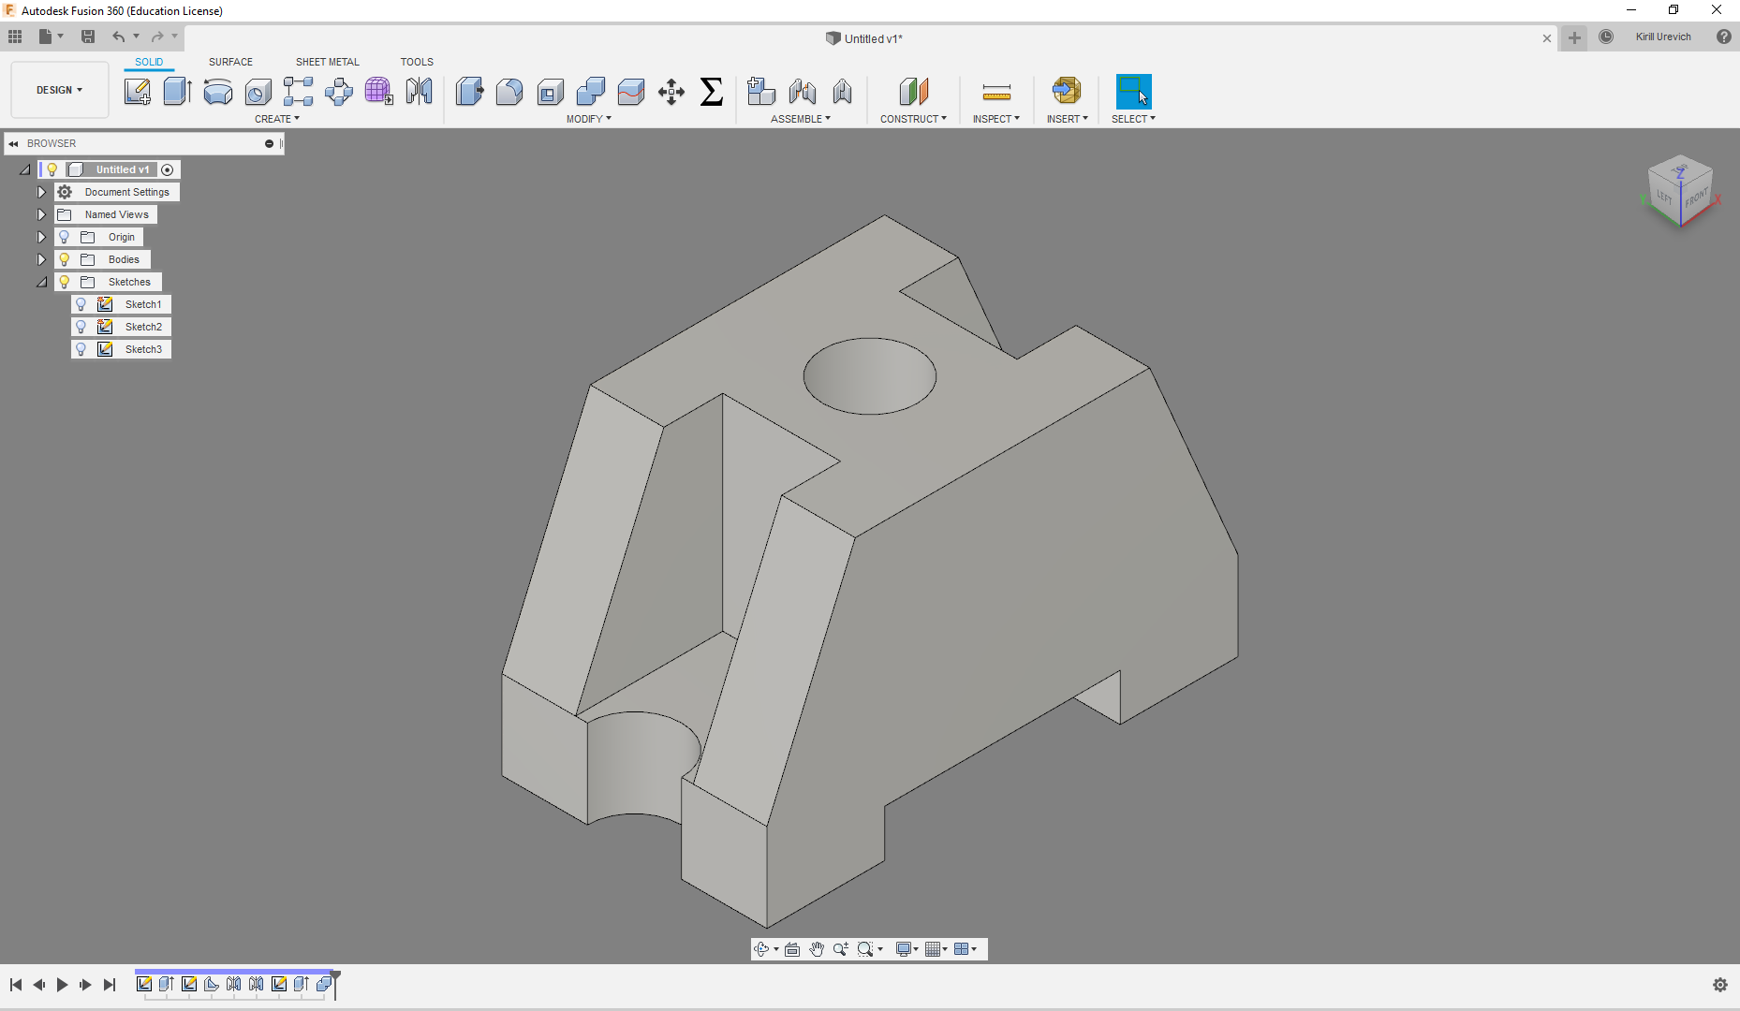Select the Shell tool
This screenshot has height=1011, width=1740.
(x=550, y=92)
